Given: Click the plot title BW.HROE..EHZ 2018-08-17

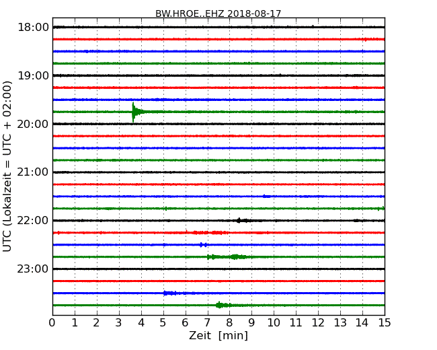Looking at the screenshot, I should coord(218,13).
